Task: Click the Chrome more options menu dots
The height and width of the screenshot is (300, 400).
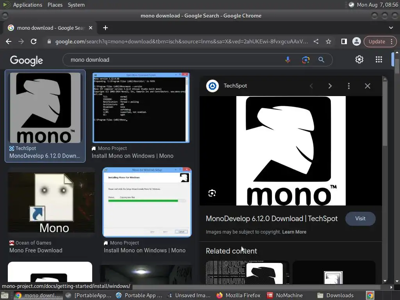Action: pos(391,41)
